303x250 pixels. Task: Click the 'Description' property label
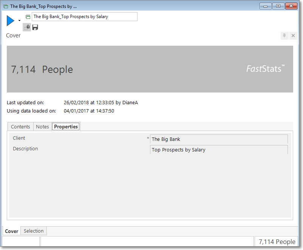coord(25,149)
